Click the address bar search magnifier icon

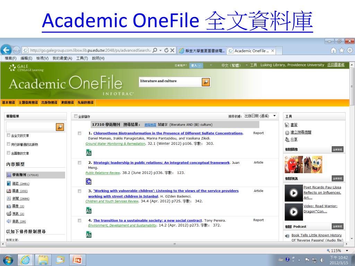[x=155, y=50]
